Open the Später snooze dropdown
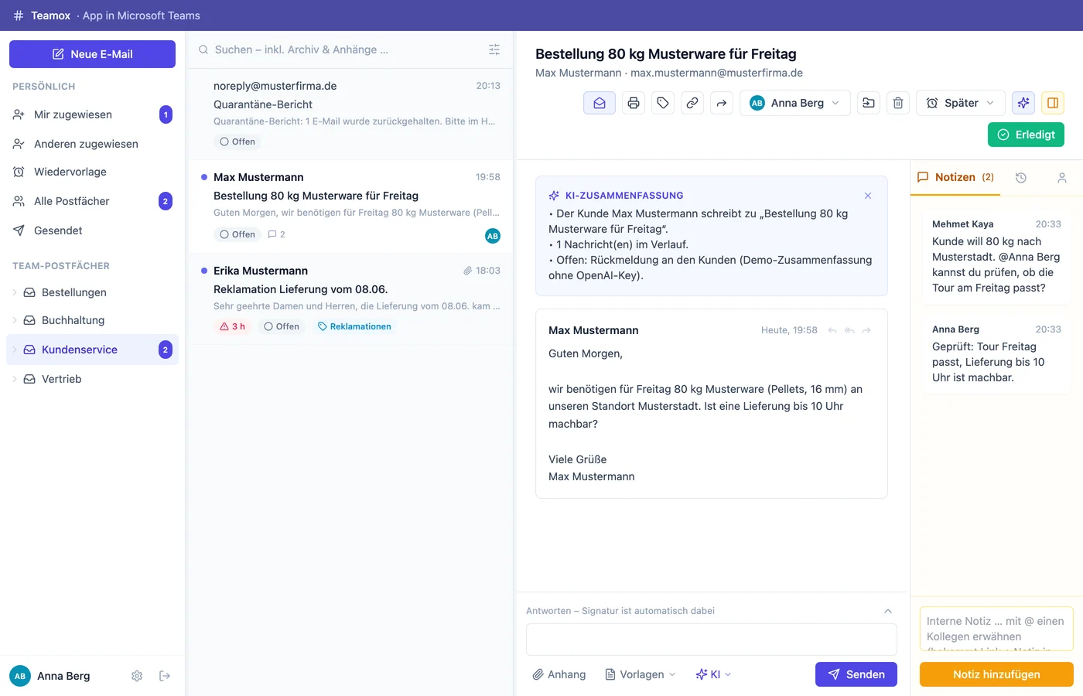Viewport: 1083px width, 696px height. (x=961, y=103)
